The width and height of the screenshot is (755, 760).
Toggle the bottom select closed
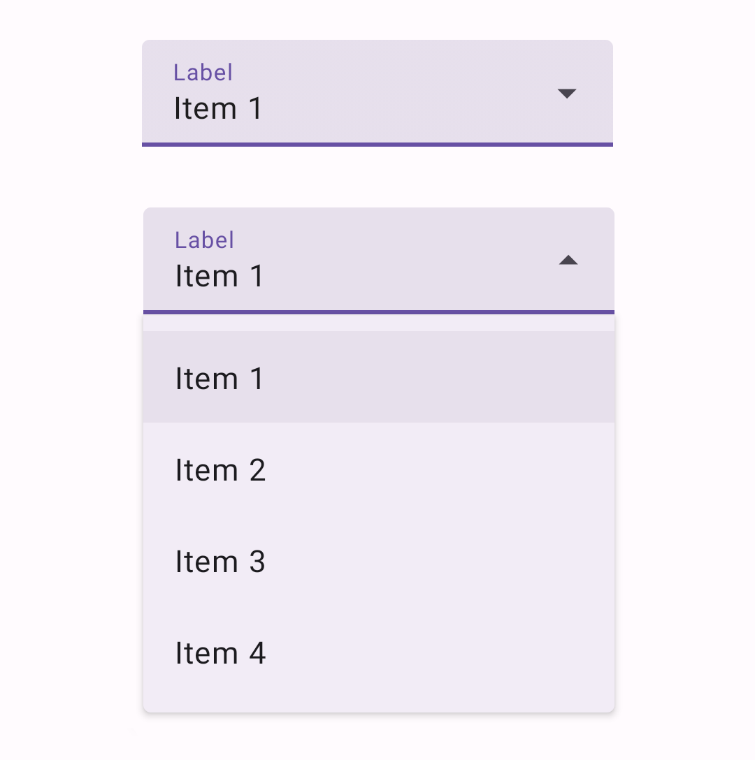(377, 260)
